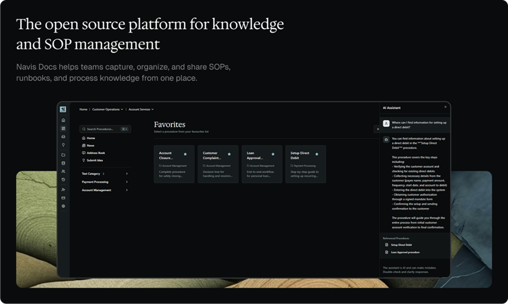Click the lightbulb icon in the icon rail
508x304 pixels.
tap(63, 145)
